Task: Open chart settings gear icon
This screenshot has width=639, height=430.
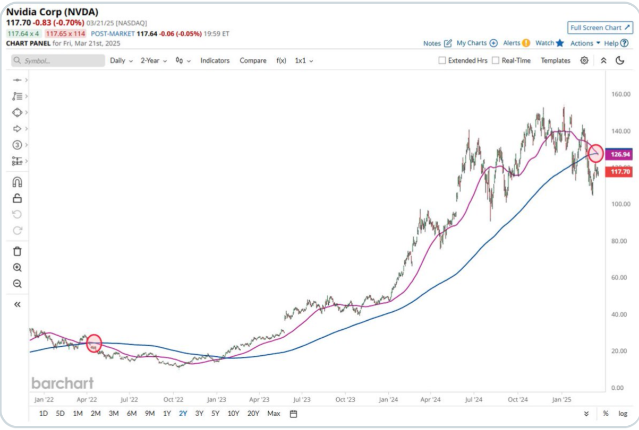Action: point(584,60)
